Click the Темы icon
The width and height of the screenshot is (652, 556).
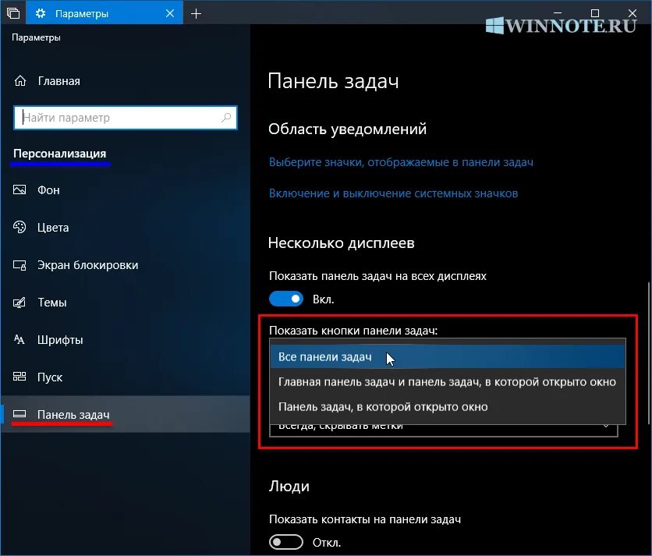tap(19, 303)
